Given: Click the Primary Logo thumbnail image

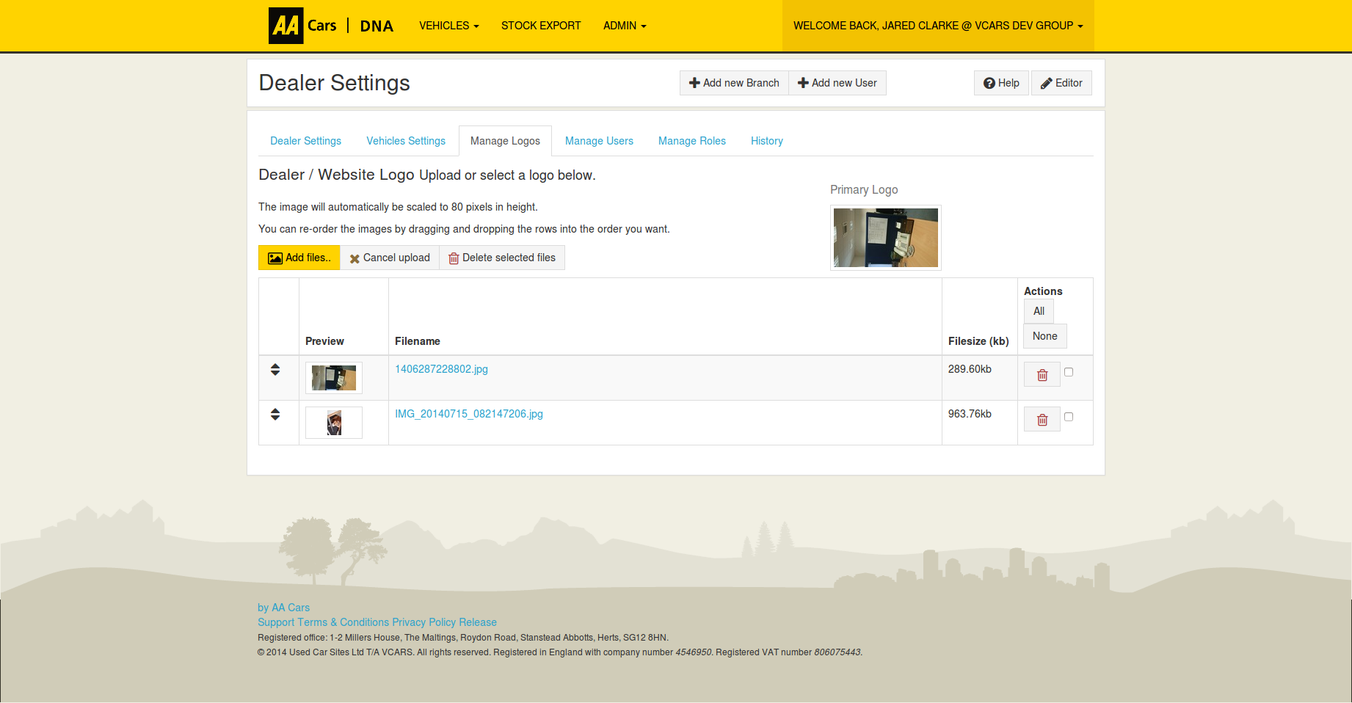Looking at the screenshot, I should point(884,238).
